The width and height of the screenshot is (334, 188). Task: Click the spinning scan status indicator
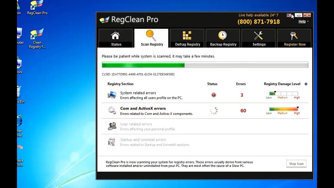pyautogui.click(x=214, y=111)
